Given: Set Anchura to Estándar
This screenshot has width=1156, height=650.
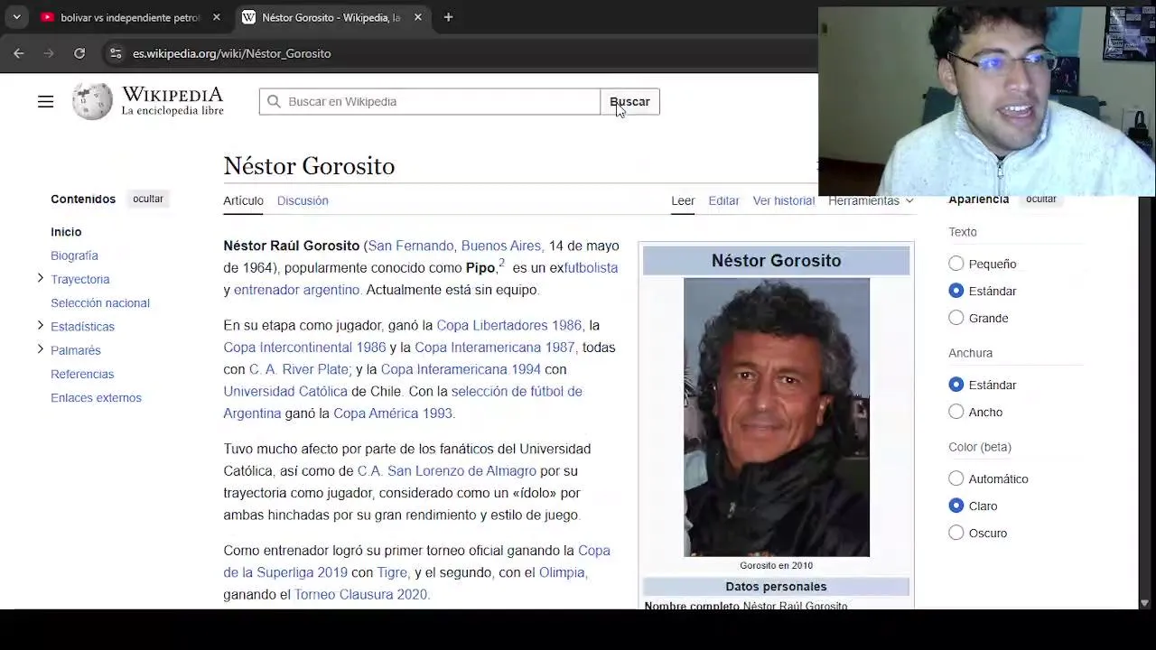Looking at the screenshot, I should [x=956, y=385].
